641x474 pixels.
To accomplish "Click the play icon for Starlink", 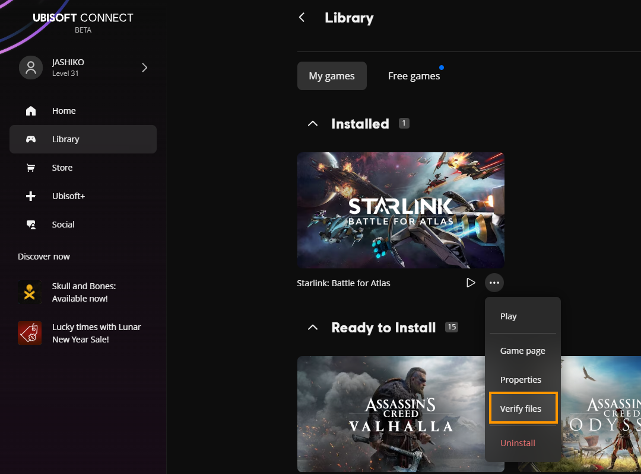I will tap(471, 283).
